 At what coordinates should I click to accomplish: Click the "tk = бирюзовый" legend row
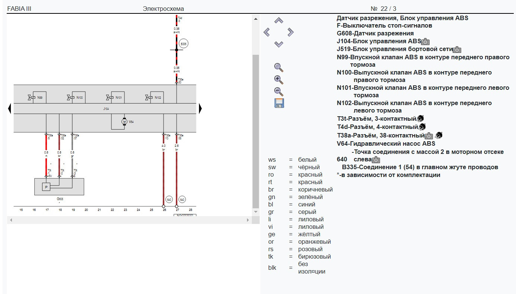[300, 256]
